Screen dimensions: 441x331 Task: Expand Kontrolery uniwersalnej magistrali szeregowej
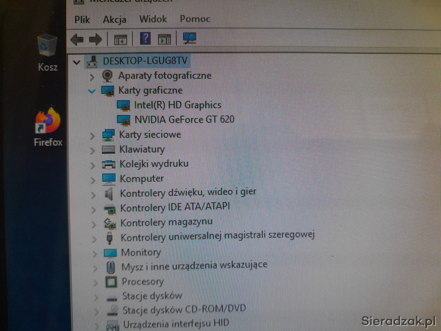point(95,239)
